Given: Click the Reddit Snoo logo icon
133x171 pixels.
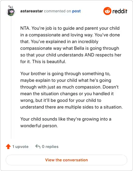Looking at the screenshot, I should tap(107, 11).
